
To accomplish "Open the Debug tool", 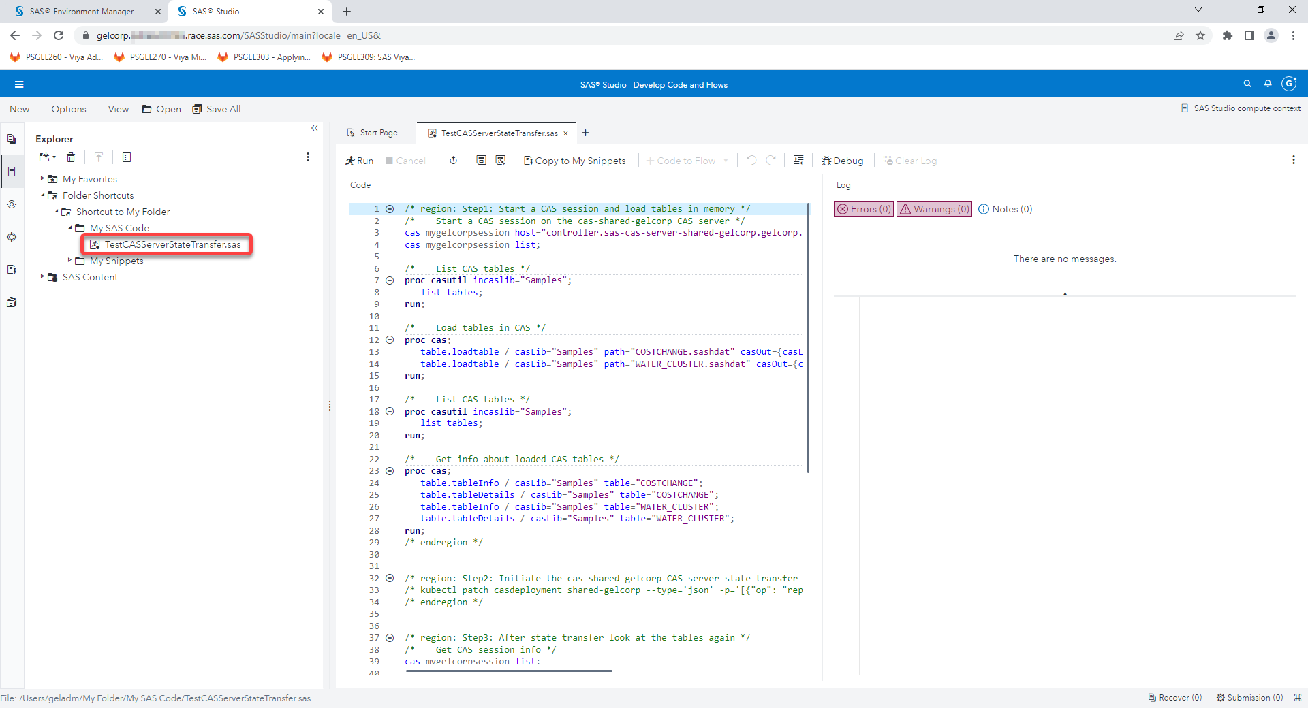I will 842,161.
